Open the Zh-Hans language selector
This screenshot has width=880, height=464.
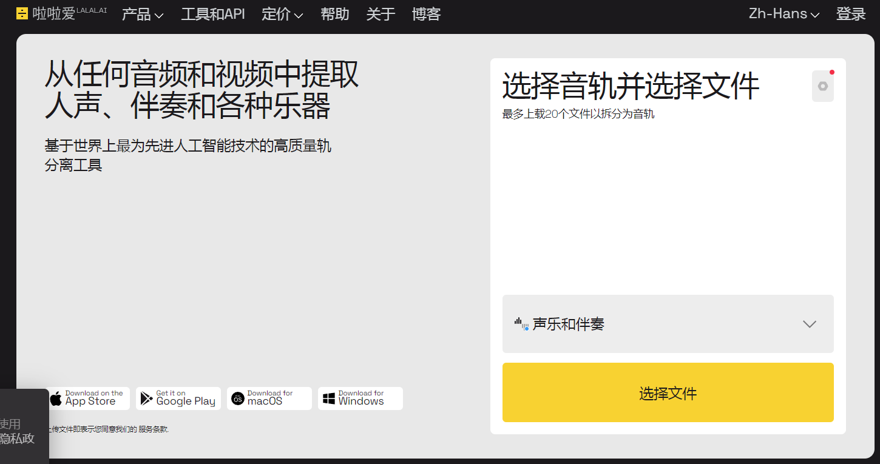[x=784, y=14]
